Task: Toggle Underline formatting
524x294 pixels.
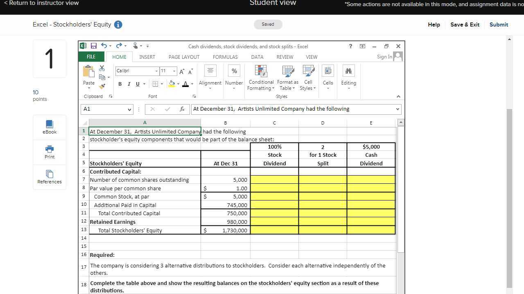Action: click(x=138, y=84)
